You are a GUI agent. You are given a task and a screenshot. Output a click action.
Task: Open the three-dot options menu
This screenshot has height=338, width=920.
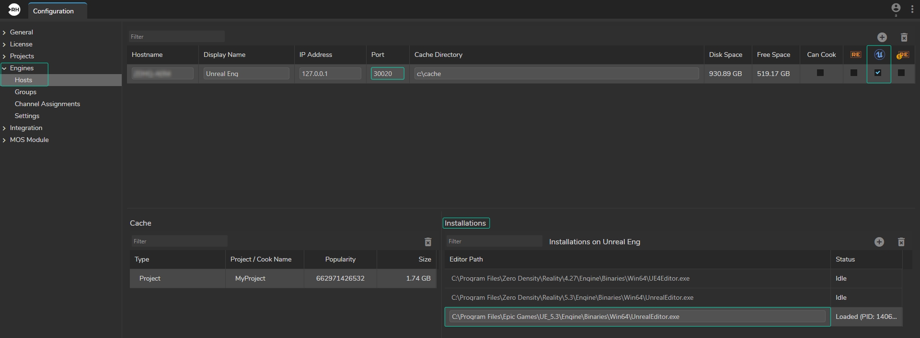912,10
